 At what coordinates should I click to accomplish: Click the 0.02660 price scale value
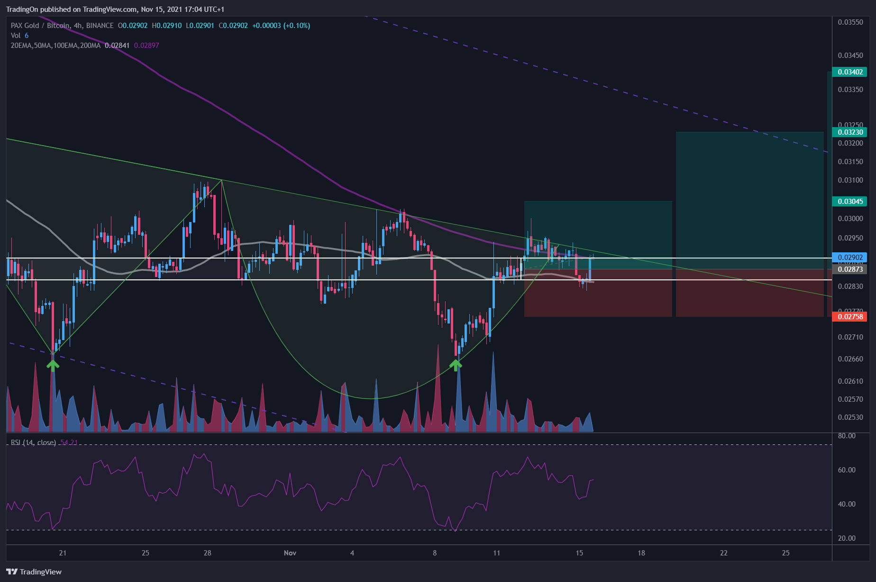click(x=850, y=359)
